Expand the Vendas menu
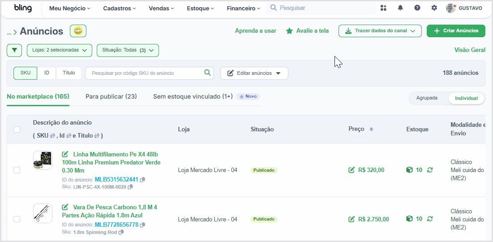Screen dimensions: 493x242 (x=162, y=9)
